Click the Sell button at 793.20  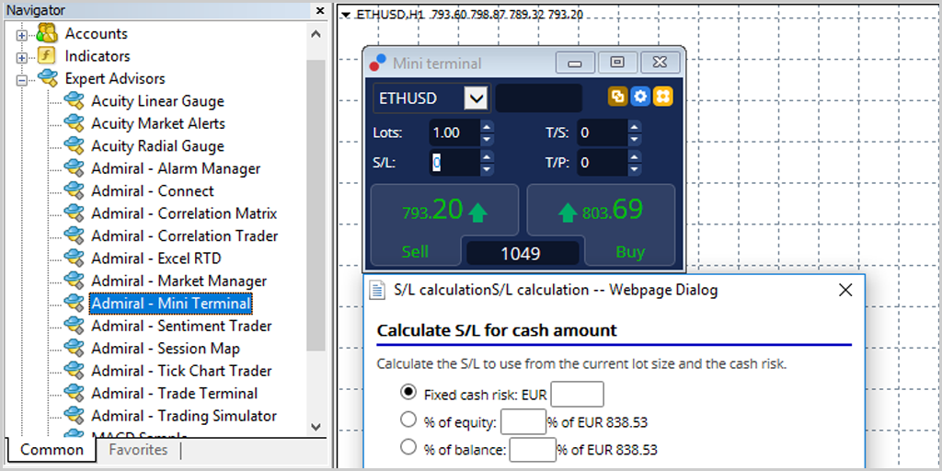point(444,224)
